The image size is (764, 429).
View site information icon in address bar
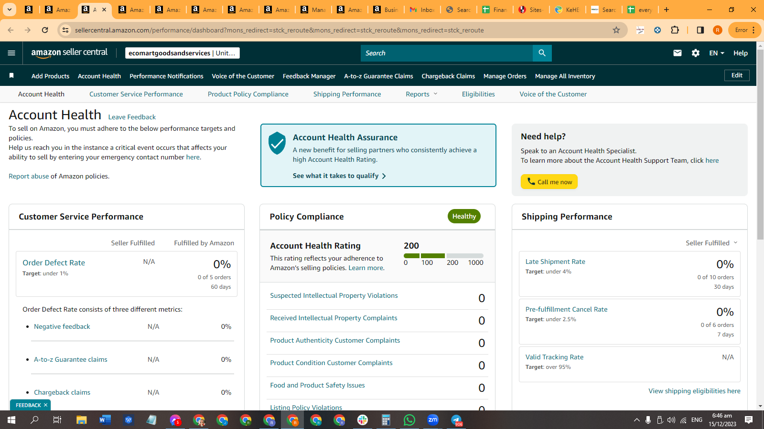[65, 30]
